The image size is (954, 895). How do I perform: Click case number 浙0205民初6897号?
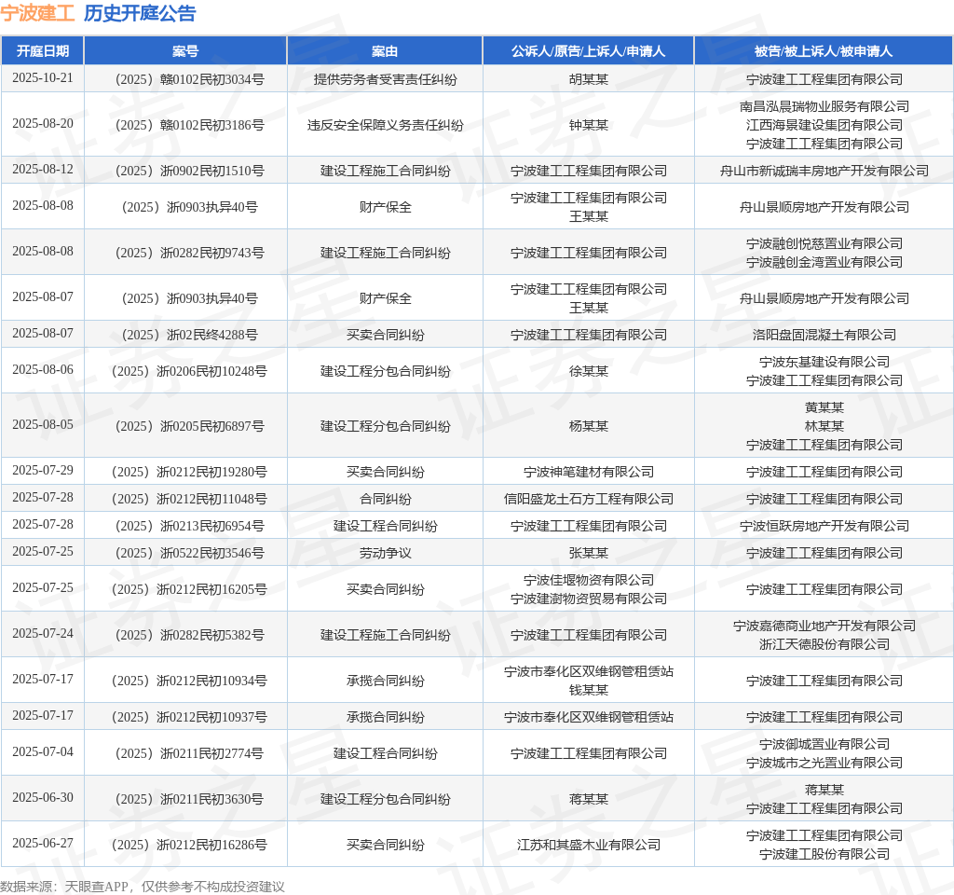click(x=190, y=426)
